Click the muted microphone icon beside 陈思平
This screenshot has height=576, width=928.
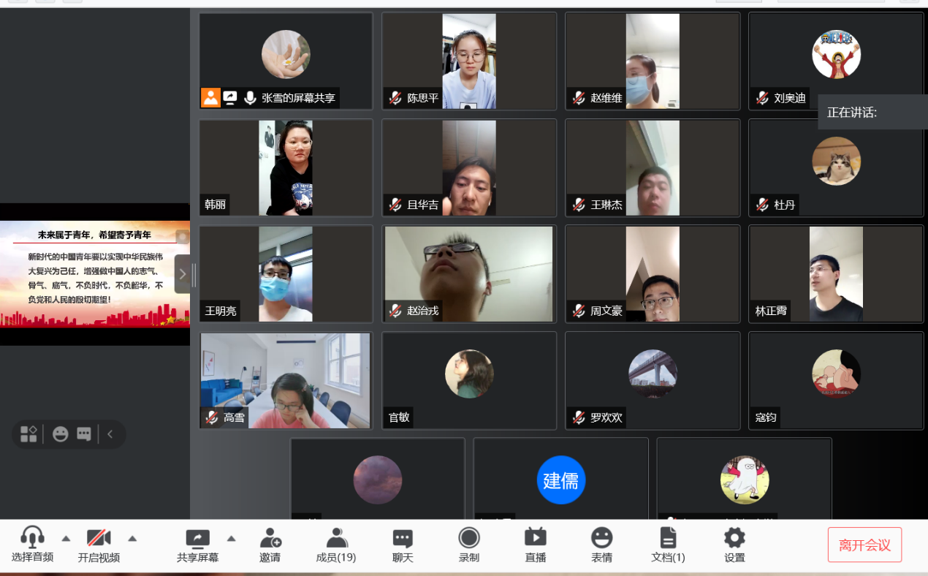click(x=395, y=98)
